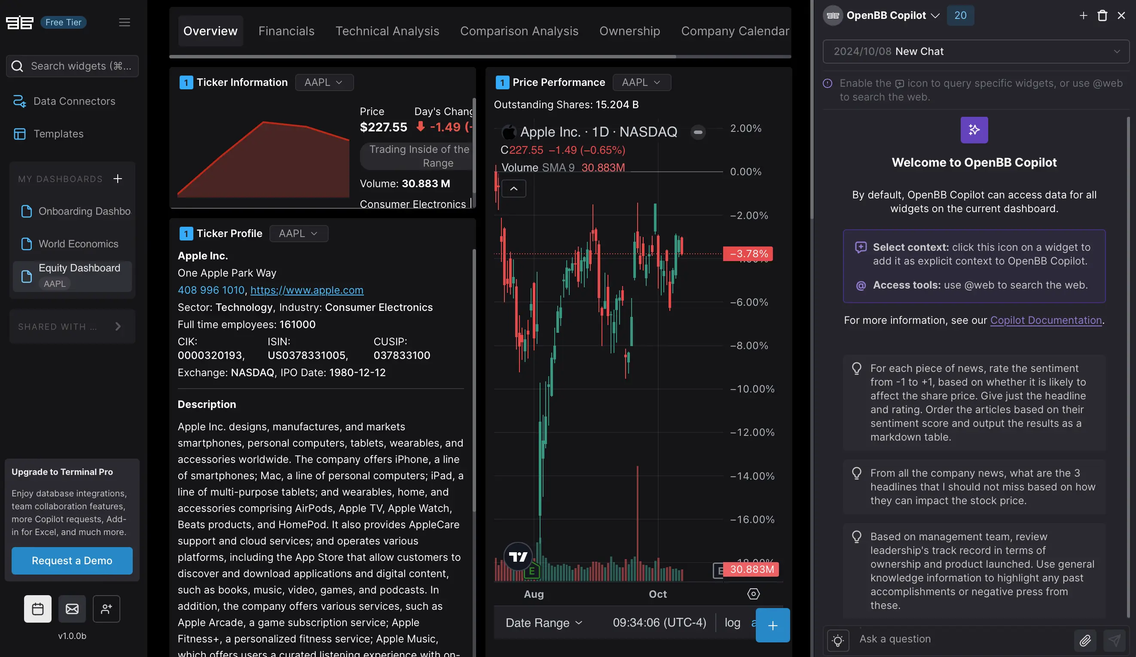Select the Technical Analysis tab

387,30
